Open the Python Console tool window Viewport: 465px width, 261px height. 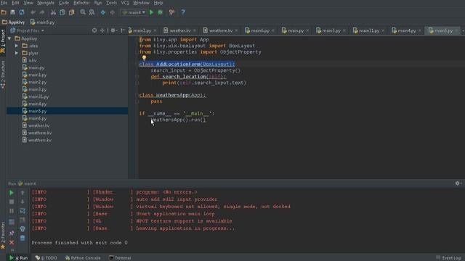(83, 258)
